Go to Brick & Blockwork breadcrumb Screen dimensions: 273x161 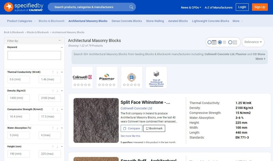pos(14,32)
